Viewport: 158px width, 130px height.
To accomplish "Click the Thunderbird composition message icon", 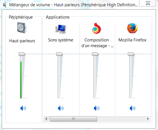I will click(x=97, y=28).
